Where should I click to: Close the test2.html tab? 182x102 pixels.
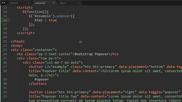click(29, 3)
